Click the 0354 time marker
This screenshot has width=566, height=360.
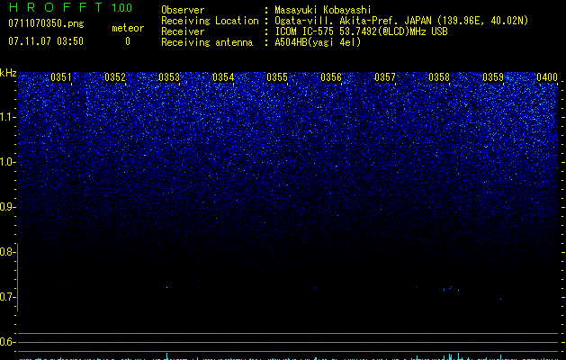point(223,77)
